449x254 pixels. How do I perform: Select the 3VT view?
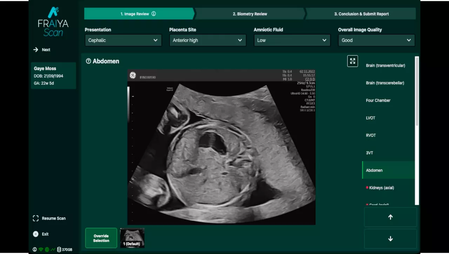pyautogui.click(x=388, y=153)
